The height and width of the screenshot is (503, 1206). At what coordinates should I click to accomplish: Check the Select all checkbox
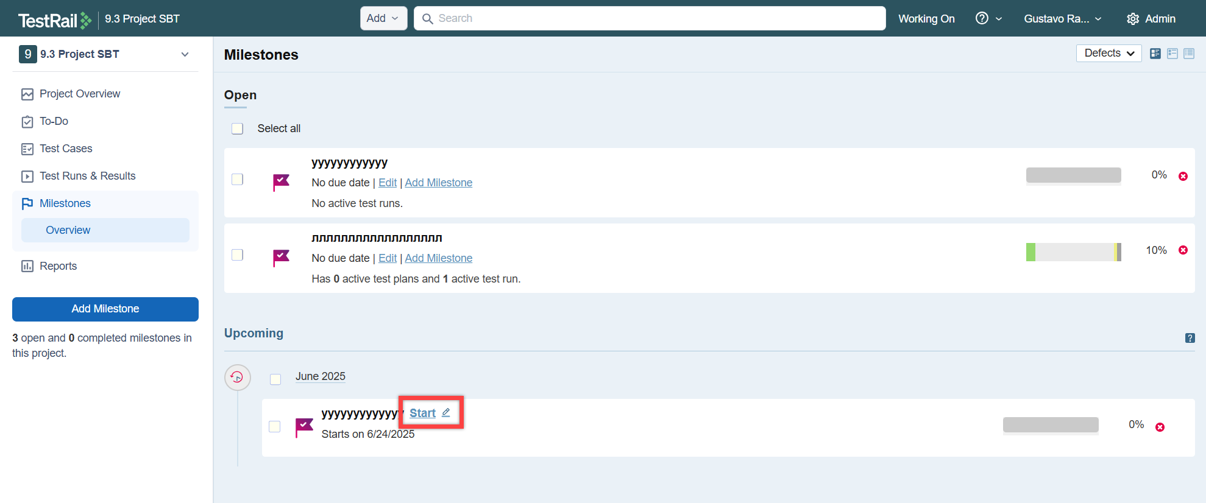click(238, 128)
